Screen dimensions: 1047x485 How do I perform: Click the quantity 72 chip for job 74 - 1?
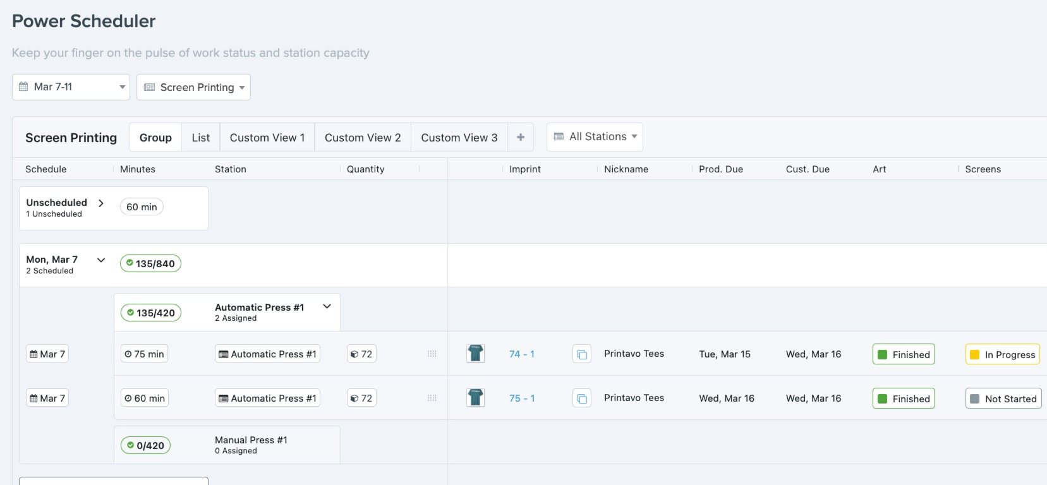click(361, 354)
